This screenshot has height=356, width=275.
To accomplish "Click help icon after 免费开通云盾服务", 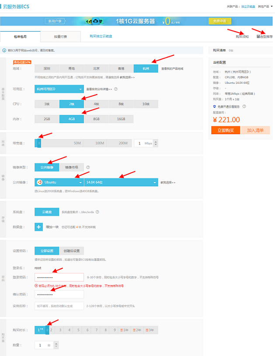I will tap(244, 107).
